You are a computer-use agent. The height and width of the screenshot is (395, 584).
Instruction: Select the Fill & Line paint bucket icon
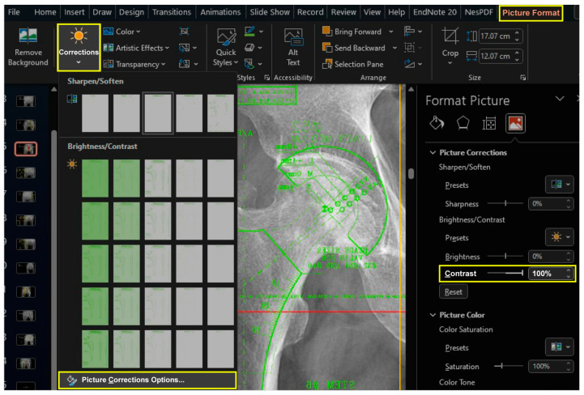click(x=437, y=123)
